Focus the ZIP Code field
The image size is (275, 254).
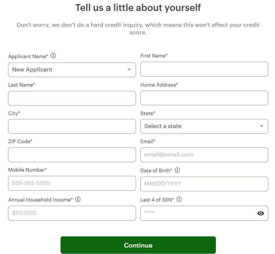tap(72, 155)
